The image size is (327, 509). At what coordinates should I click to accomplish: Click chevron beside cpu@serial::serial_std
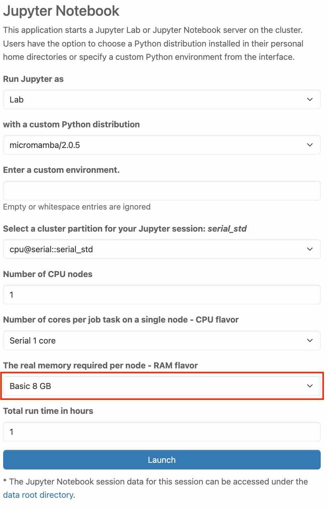tap(310, 249)
